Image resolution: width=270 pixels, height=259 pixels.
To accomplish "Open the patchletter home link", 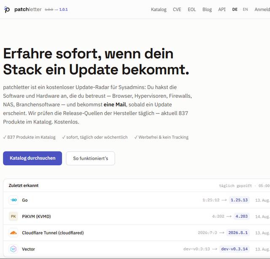I will coord(28,9).
